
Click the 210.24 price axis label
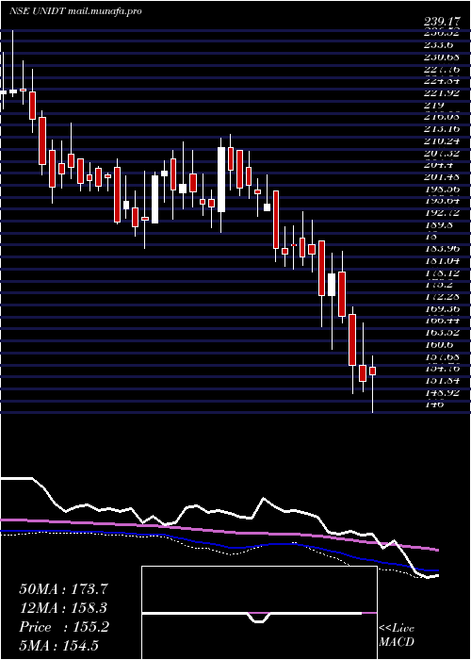point(442,141)
